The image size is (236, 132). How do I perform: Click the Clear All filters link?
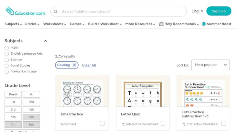pyautogui.click(x=89, y=65)
